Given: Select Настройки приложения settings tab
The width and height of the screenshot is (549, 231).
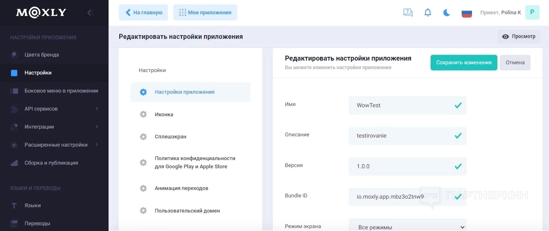Looking at the screenshot, I should tap(191, 92).
